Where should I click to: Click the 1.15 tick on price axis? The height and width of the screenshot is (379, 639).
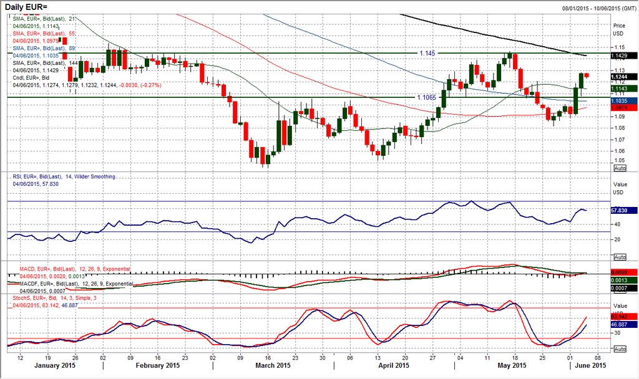pyautogui.click(x=620, y=47)
